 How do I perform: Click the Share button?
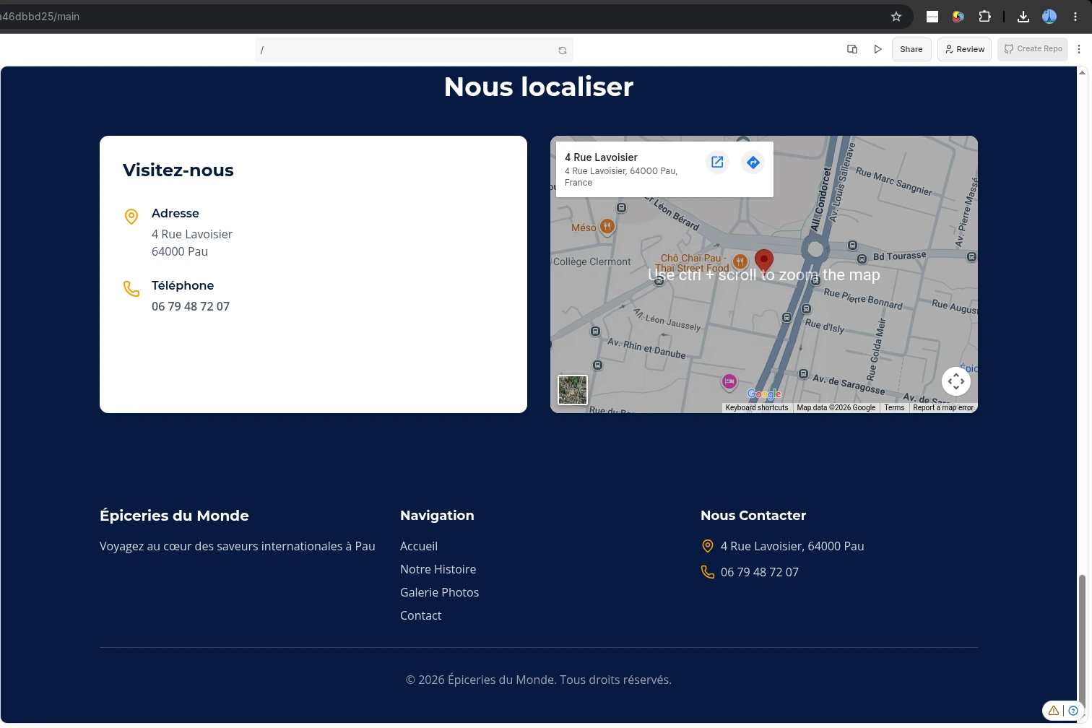(x=911, y=49)
